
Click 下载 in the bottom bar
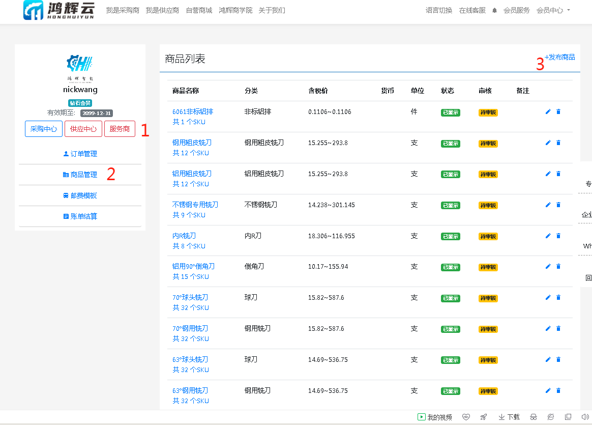pos(509,417)
